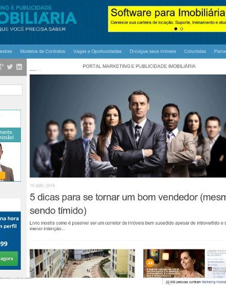Select the second banner carousel dot

[181, 29]
